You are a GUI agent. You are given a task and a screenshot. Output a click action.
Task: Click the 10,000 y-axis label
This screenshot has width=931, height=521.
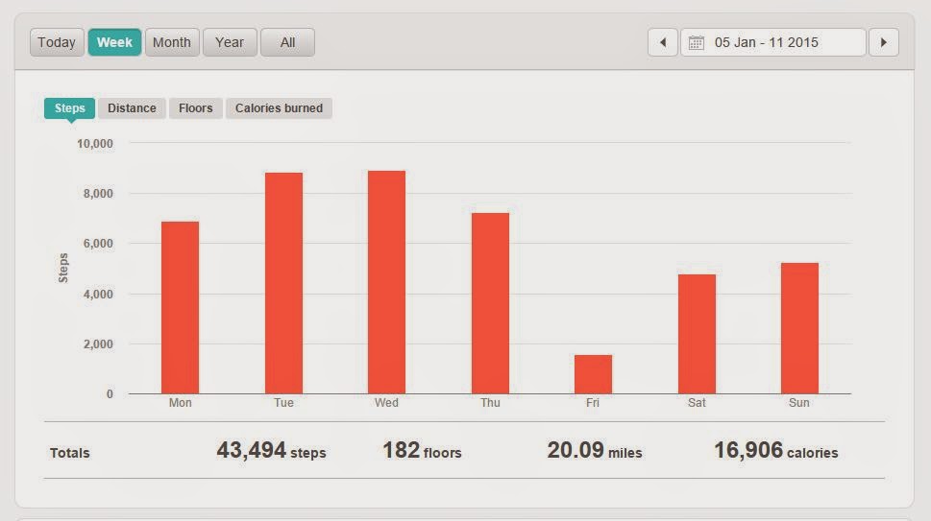click(x=95, y=143)
